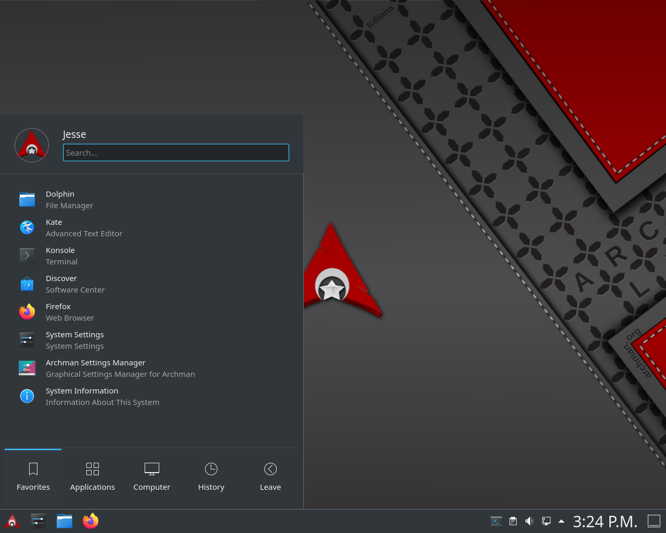Open the Leave tab
Screen dimensions: 666x533
point(271,478)
